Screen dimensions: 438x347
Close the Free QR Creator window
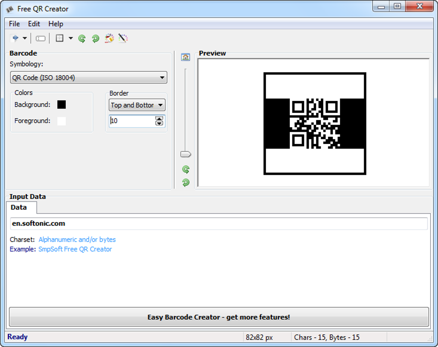coord(419,6)
